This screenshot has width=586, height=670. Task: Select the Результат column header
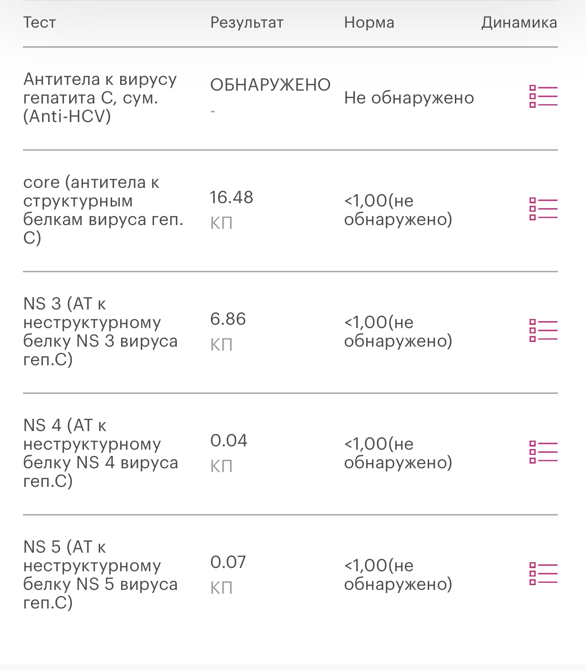pos(247,22)
